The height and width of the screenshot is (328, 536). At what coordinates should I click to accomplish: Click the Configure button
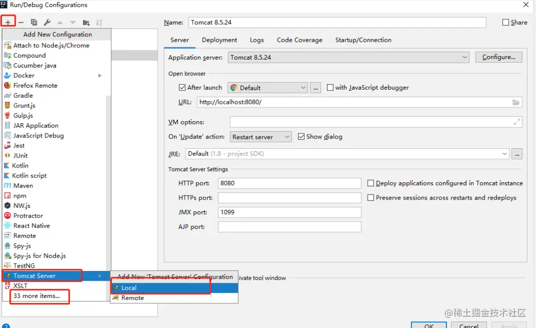499,57
